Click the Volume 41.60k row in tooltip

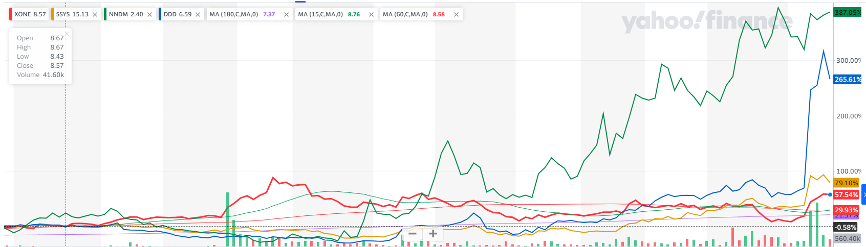(40, 75)
